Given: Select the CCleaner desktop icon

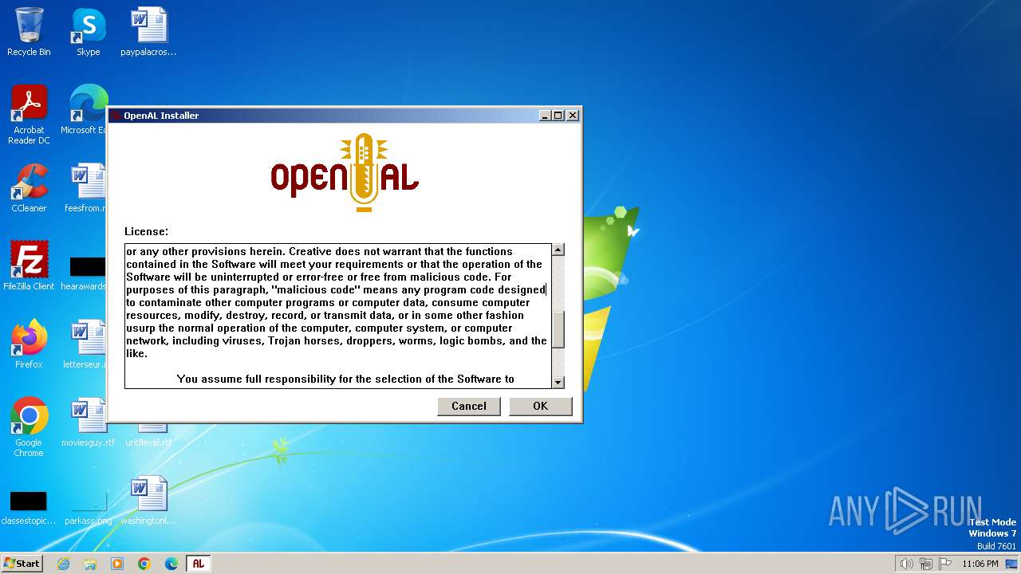Looking at the screenshot, I should (x=29, y=188).
